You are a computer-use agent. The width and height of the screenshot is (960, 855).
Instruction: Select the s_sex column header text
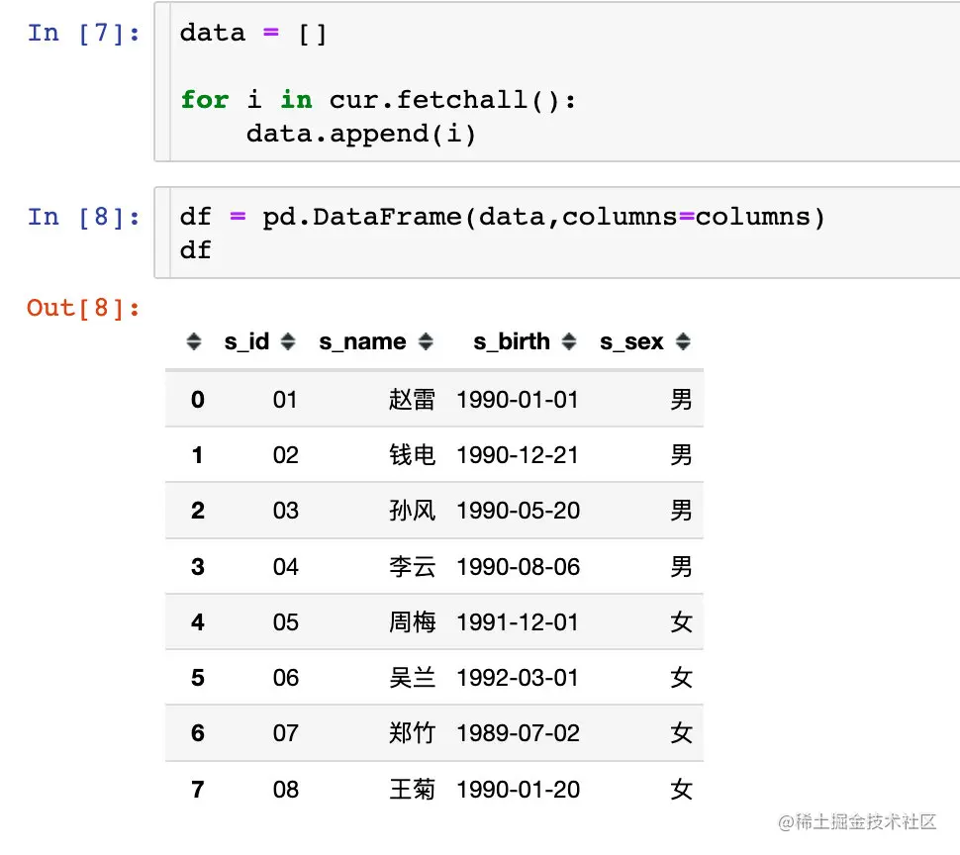(631, 341)
